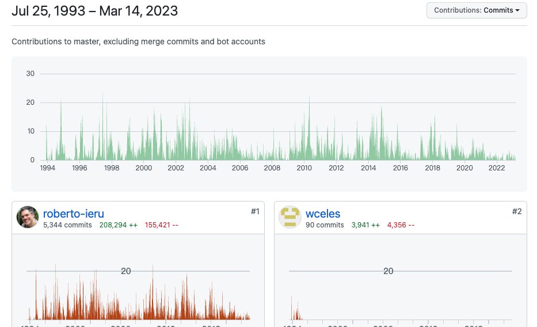
Task: Click wceles identicon avatar
Action: coord(290,216)
